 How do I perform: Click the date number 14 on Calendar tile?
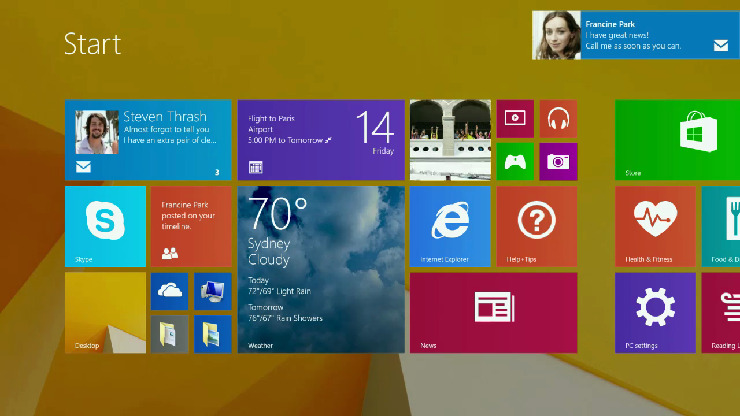[x=375, y=127]
